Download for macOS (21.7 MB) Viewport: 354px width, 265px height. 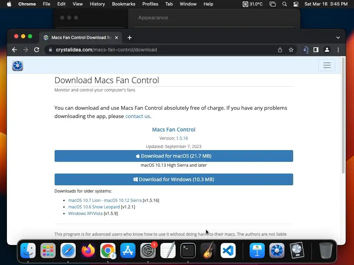click(x=174, y=156)
